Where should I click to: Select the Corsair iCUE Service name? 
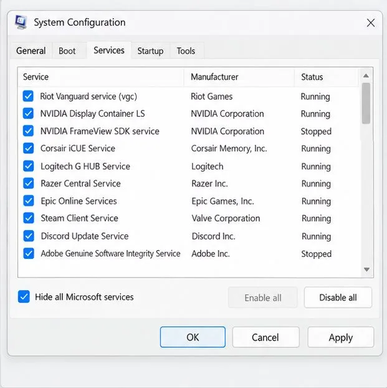[78, 148]
